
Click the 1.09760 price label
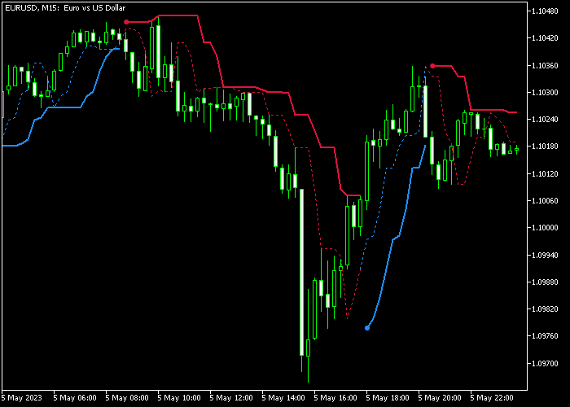pos(545,336)
